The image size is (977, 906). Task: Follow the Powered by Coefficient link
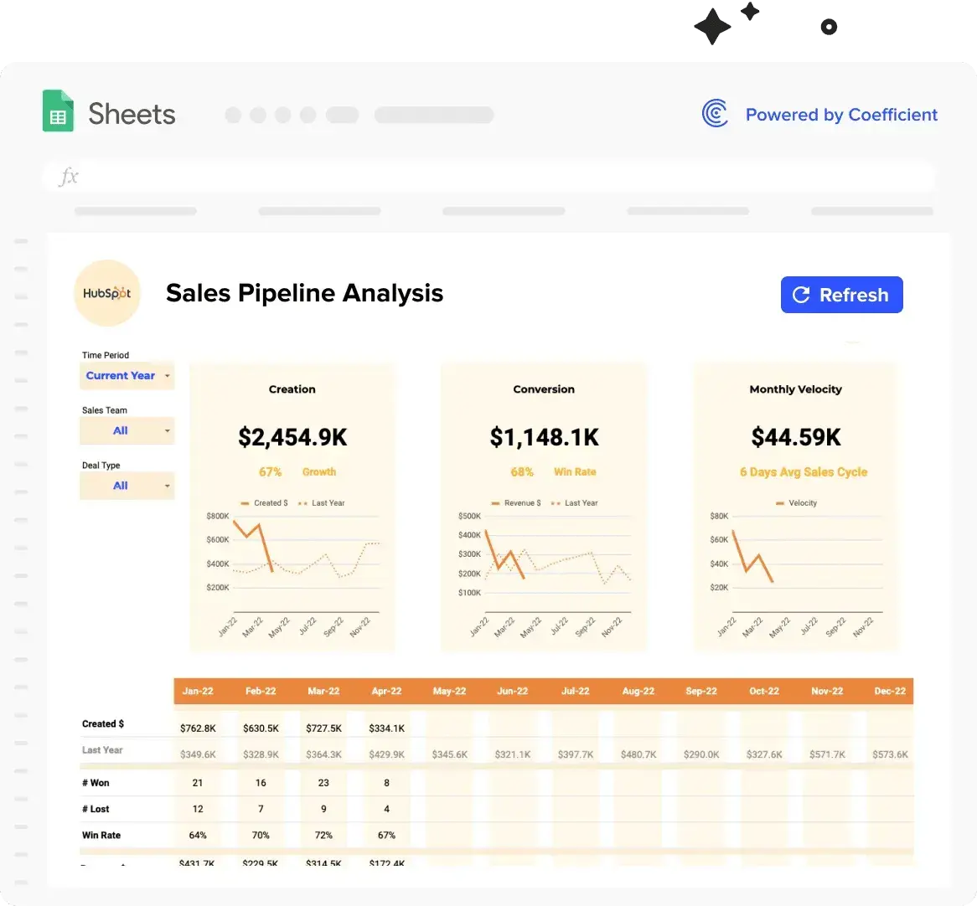coord(840,114)
